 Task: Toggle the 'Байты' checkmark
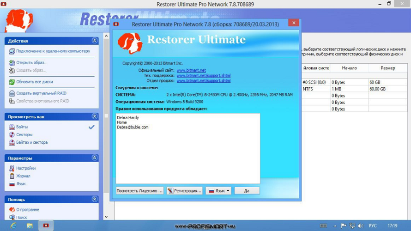click(x=91, y=127)
